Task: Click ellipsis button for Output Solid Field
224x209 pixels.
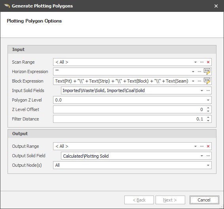Action: point(208,156)
